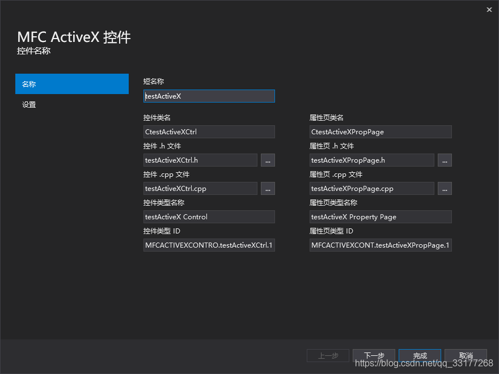The height and width of the screenshot is (374, 499).
Task: Click the 属性页类名 text field
Action: click(x=380, y=132)
